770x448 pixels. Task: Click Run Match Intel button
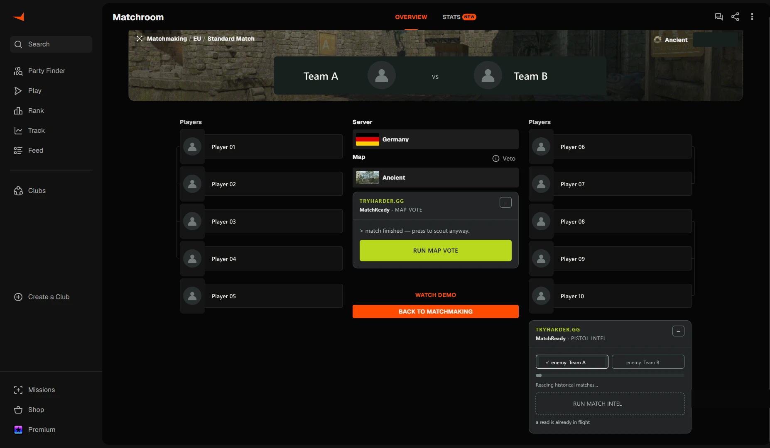(x=610, y=404)
